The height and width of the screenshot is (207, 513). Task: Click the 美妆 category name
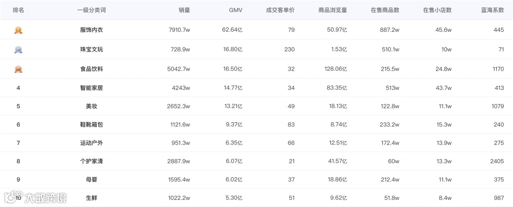point(91,106)
